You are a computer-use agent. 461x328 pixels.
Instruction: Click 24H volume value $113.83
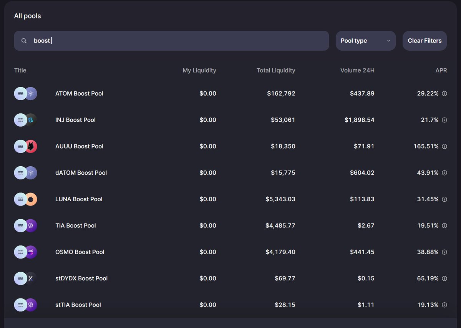click(x=362, y=199)
